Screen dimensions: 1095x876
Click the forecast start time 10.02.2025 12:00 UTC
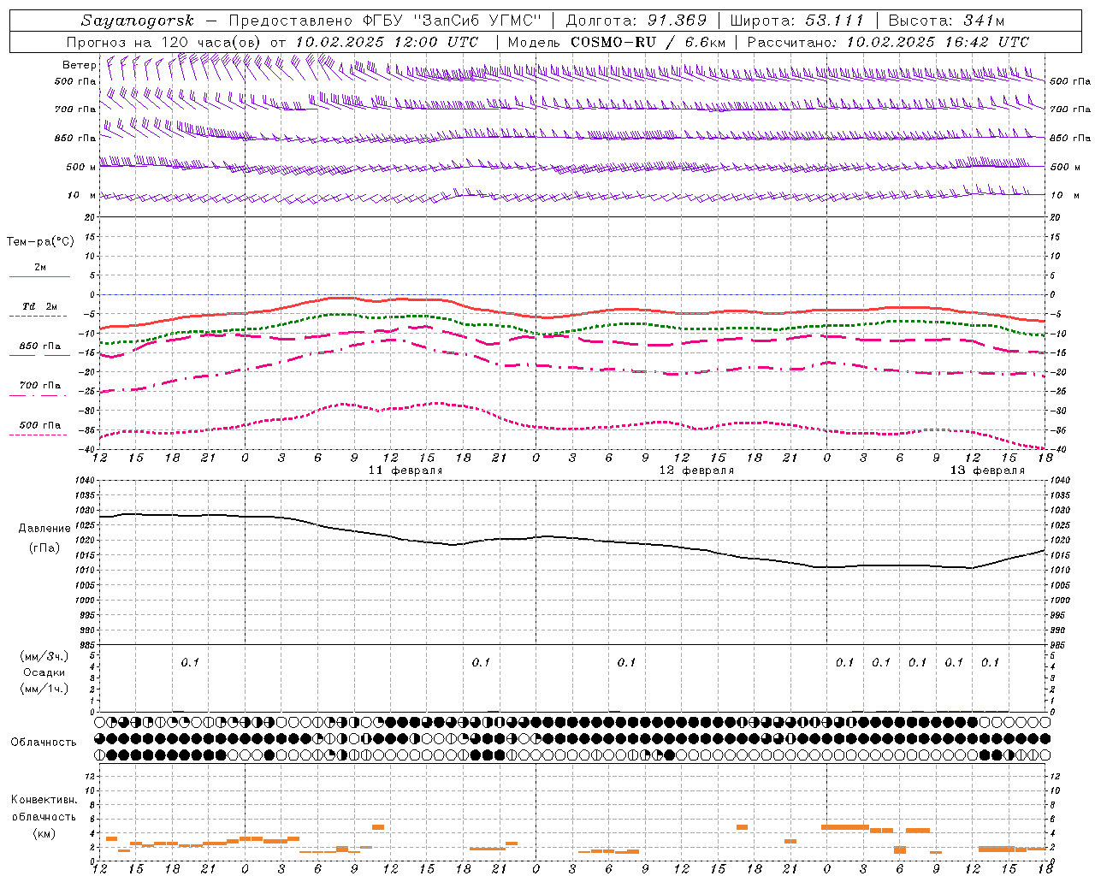[x=387, y=42]
